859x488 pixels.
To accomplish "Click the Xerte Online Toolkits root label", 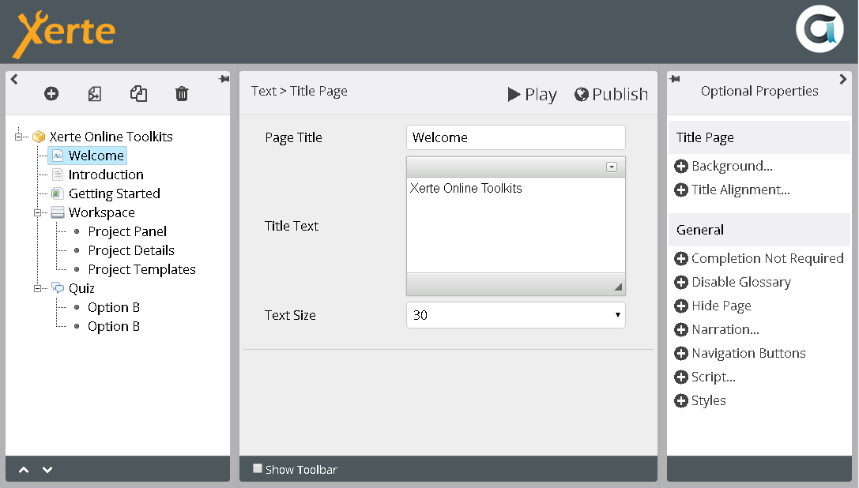I will pyautogui.click(x=111, y=137).
